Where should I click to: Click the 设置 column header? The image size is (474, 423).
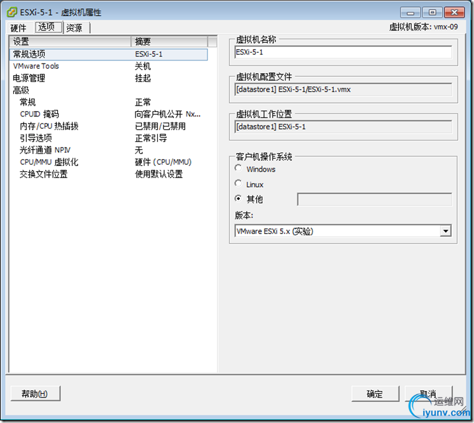70,41
